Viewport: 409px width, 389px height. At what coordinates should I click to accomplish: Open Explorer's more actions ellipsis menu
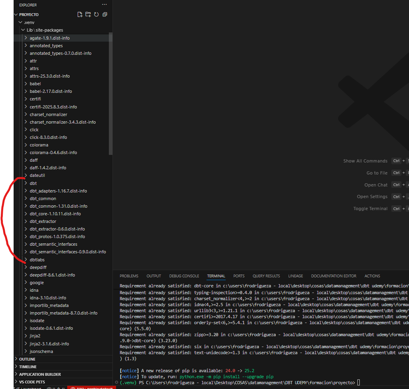[104, 5]
